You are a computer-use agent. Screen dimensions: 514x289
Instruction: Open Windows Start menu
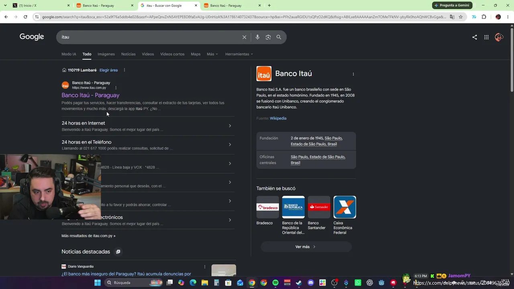[x=98, y=283]
